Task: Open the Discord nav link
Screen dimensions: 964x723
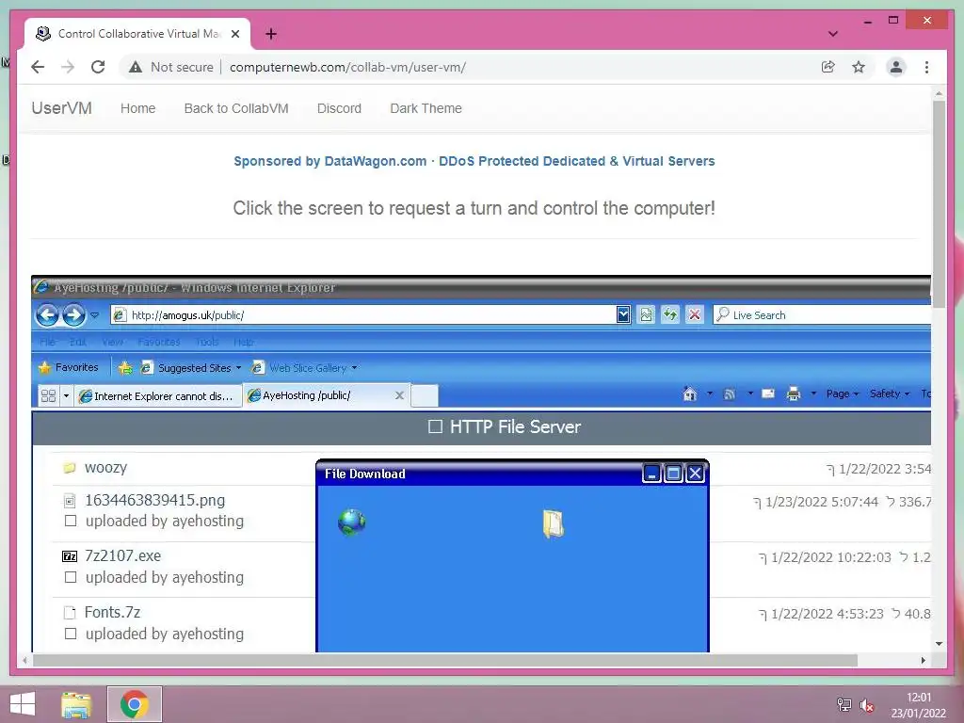Action: pos(339,108)
